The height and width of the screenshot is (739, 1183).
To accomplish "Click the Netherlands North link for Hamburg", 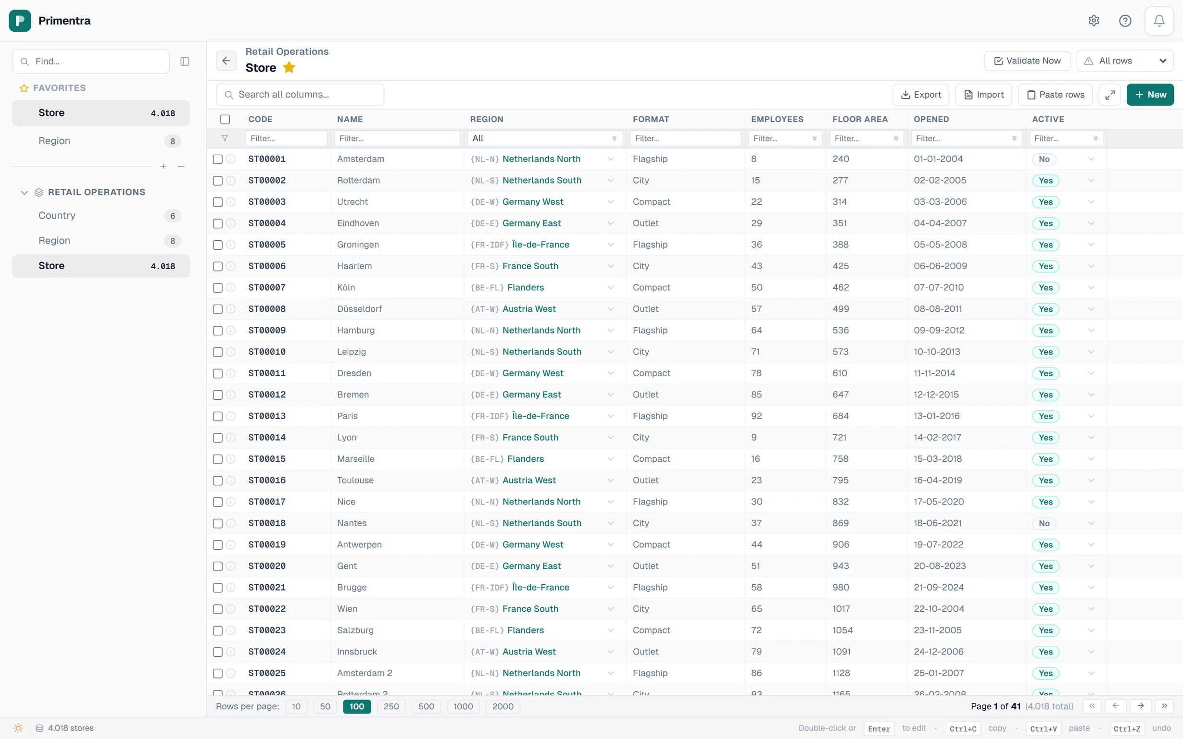I will 541,331.
